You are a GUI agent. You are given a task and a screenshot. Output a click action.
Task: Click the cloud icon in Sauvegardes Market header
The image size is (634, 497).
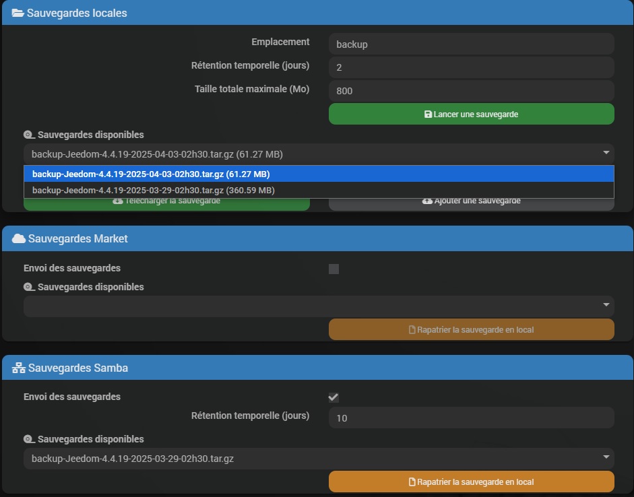pos(19,238)
